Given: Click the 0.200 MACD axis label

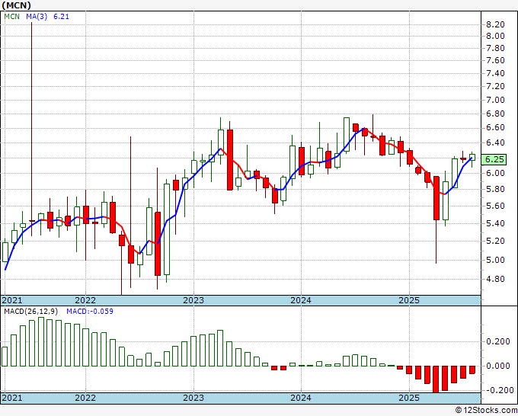Looking at the screenshot, I should click(498, 341).
